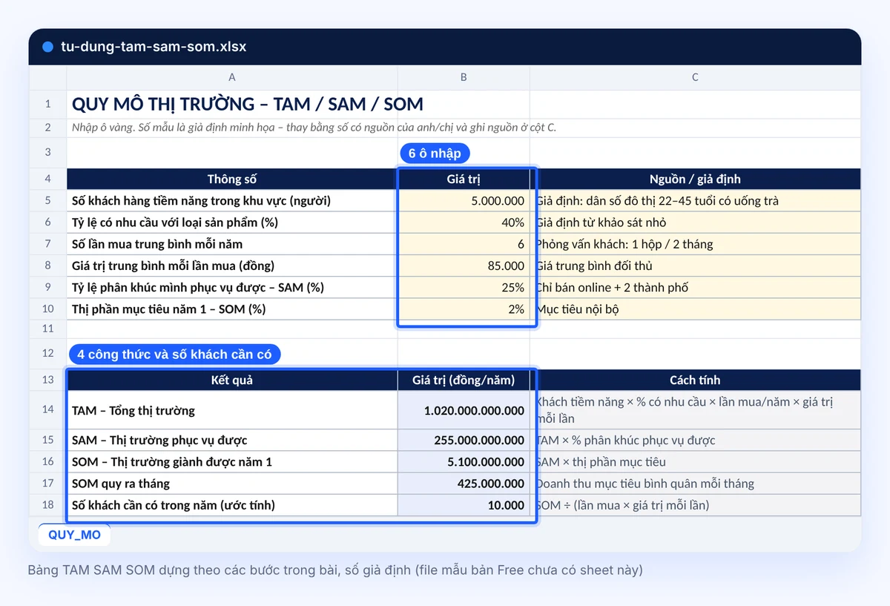Image resolution: width=890 pixels, height=606 pixels.
Task: Click column C header
Action: 695,77
